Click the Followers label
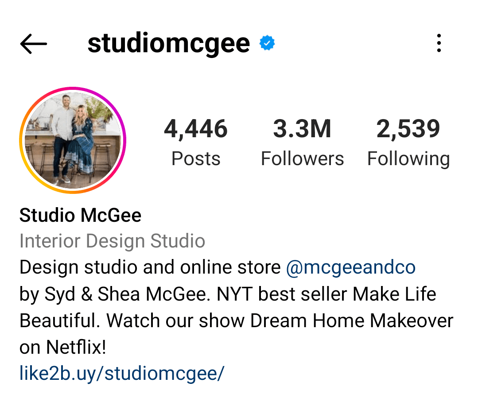 (302, 159)
